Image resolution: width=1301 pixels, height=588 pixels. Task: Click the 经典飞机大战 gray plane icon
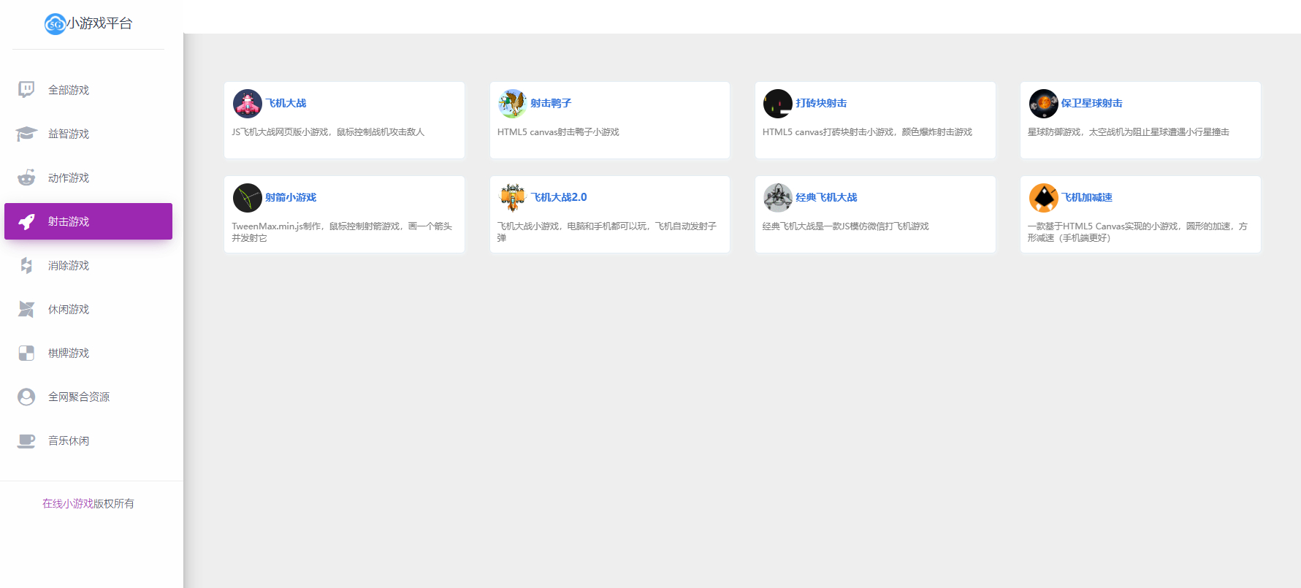778,198
